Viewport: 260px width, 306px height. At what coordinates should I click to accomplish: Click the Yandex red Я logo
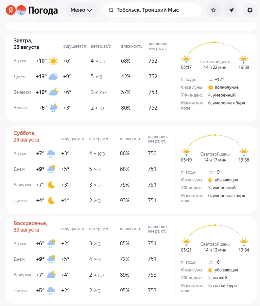click(x=10, y=10)
